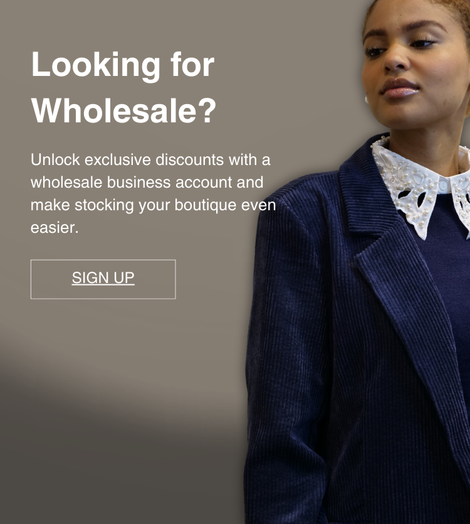Click the model's face
The height and width of the screenshot is (524, 470).
tap(415, 63)
